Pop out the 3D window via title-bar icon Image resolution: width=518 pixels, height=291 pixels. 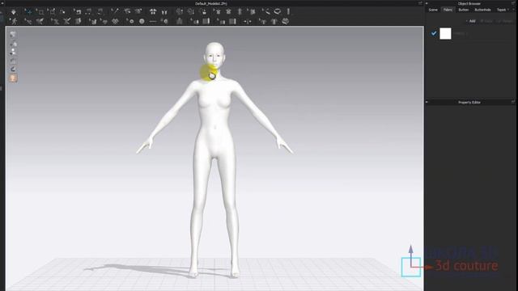pos(420,3)
